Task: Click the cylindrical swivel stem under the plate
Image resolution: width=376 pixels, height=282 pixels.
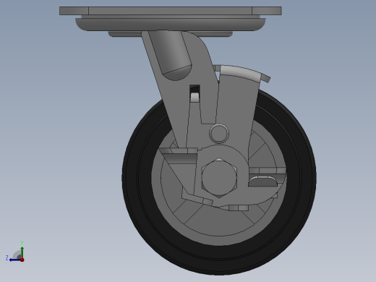Action: click(x=170, y=55)
